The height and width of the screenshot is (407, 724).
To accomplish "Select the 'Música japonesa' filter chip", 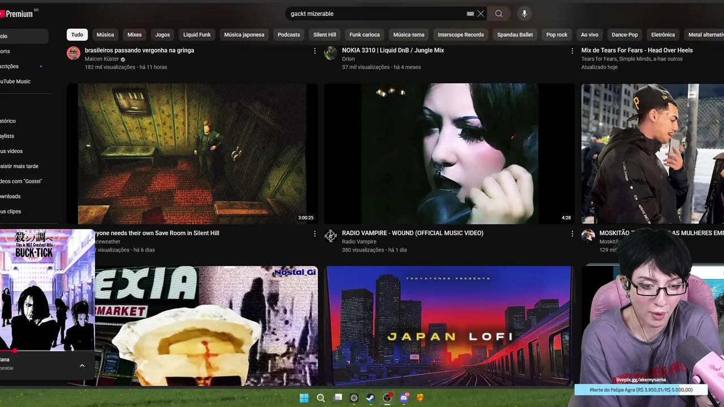I will (244, 34).
